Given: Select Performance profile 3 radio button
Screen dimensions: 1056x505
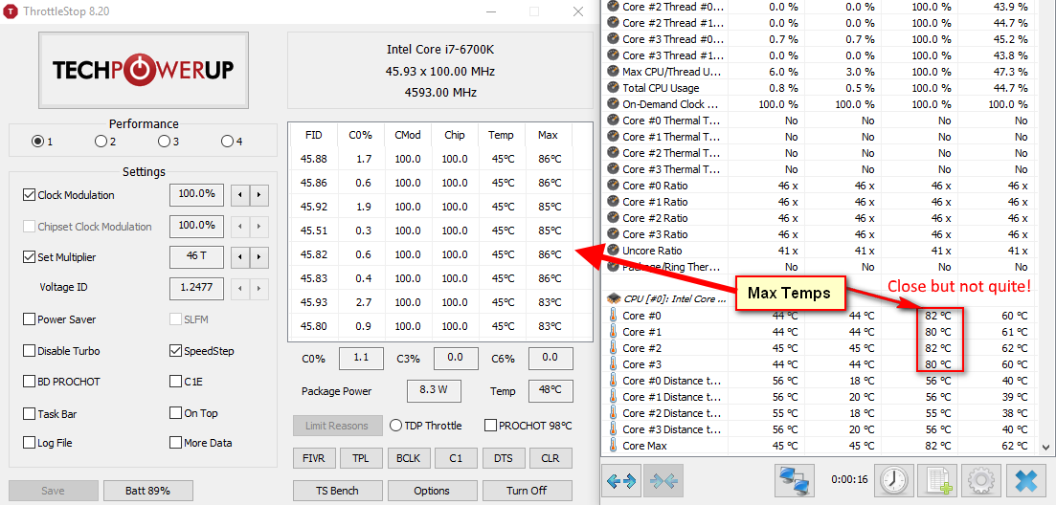Looking at the screenshot, I should click(164, 142).
